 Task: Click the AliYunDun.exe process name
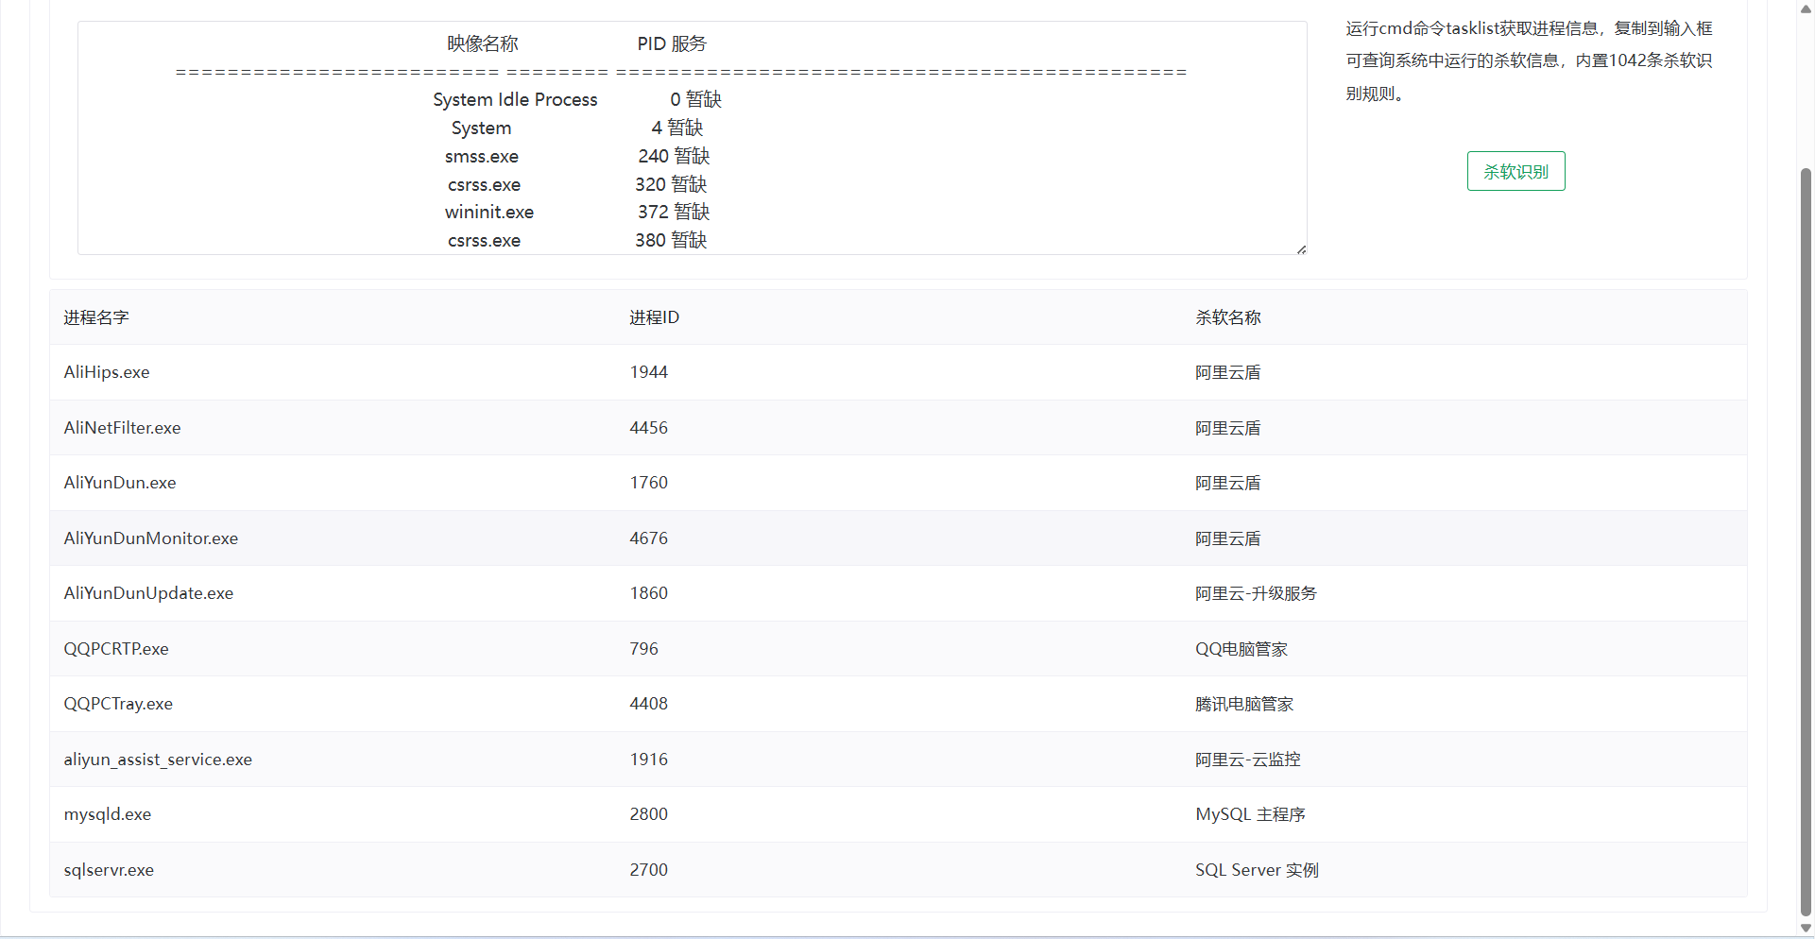(120, 483)
